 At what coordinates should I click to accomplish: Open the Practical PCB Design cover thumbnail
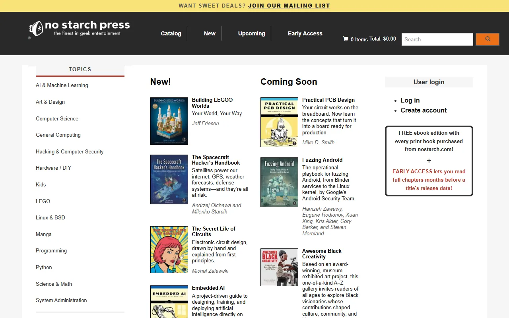(x=279, y=122)
